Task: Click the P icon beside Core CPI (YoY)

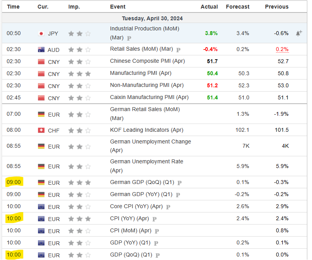Action: click(168, 207)
